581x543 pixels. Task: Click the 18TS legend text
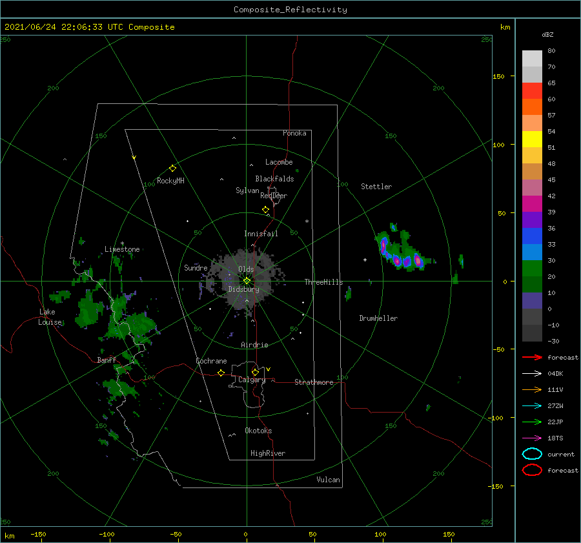pyautogui.click(x=555, y=438)
